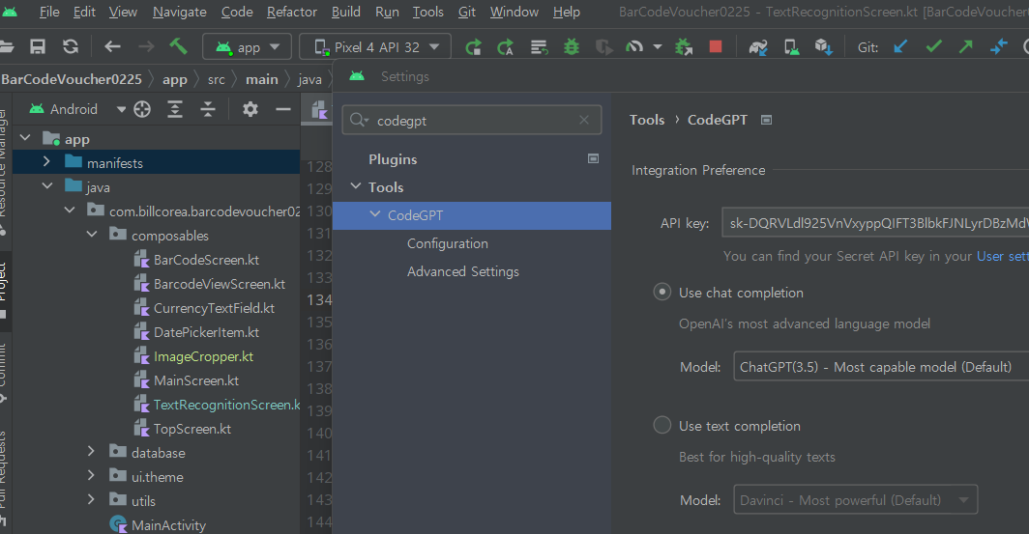Click the green Git Commit checkmark
Screen dimensions: 1029x534
click(x=934, y=46)
